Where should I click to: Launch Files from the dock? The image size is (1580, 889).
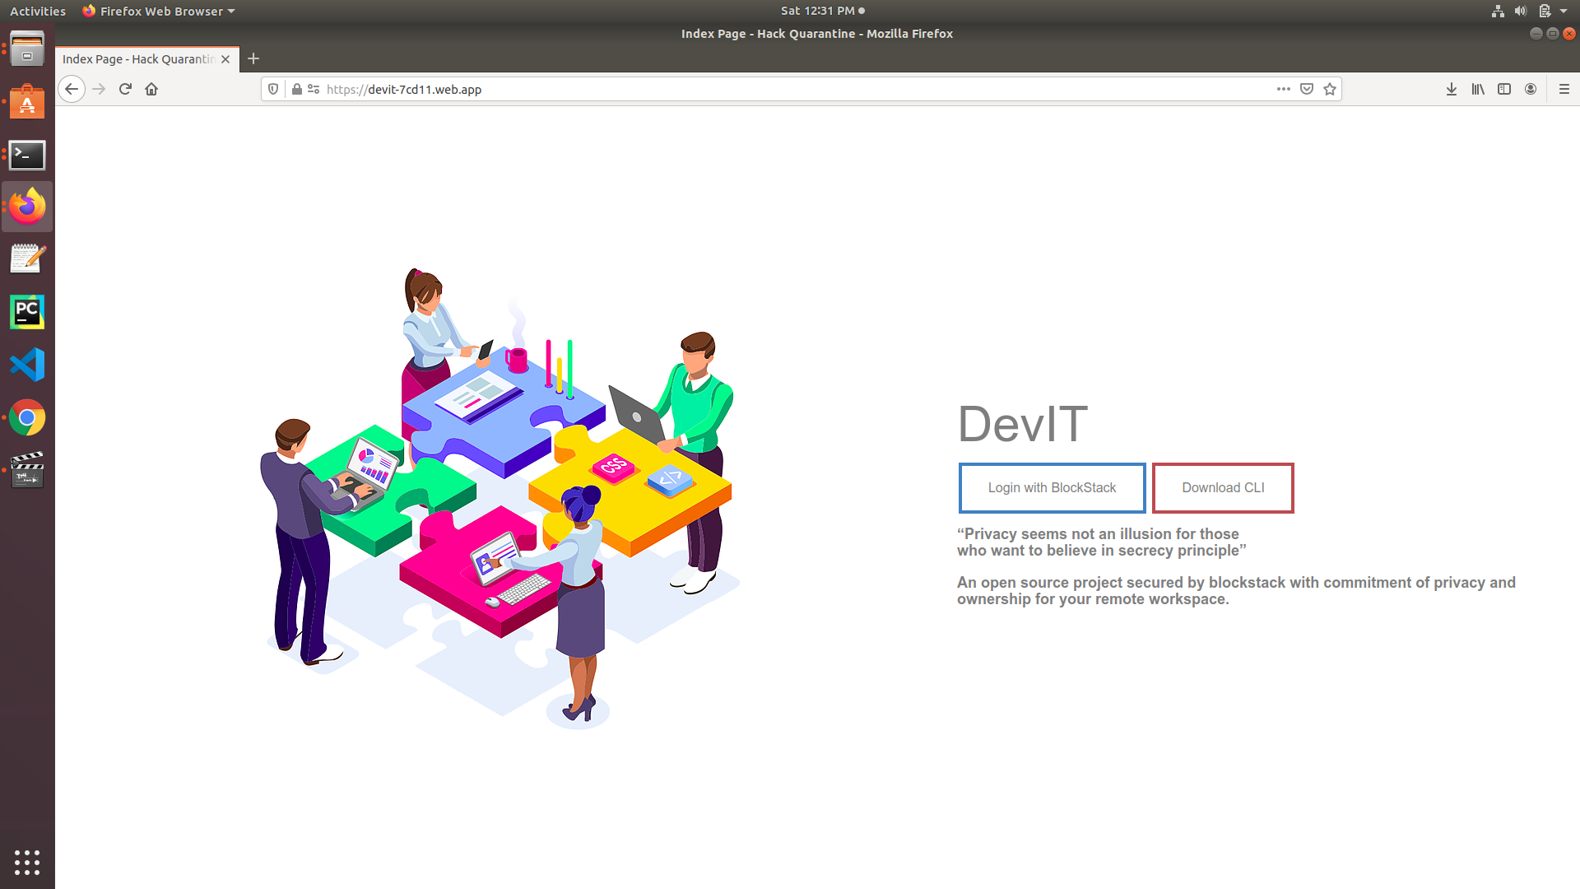27,49
